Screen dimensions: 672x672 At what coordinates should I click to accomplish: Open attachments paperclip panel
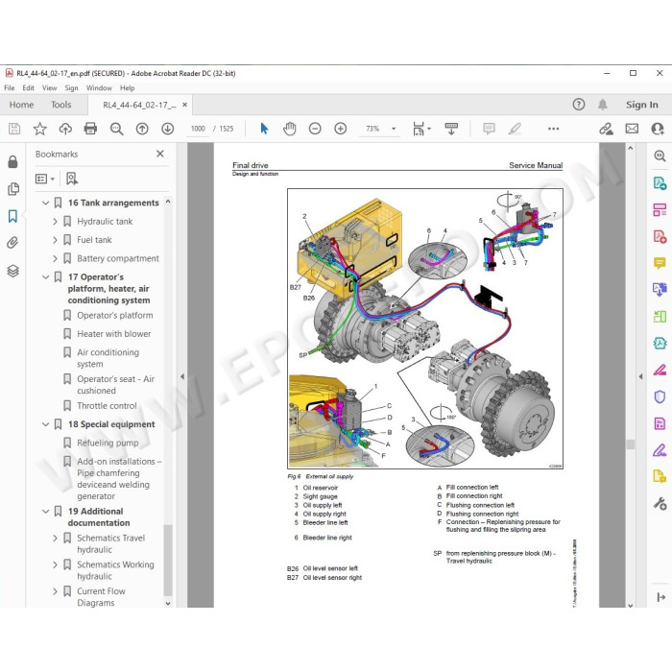tap(12, 243)
